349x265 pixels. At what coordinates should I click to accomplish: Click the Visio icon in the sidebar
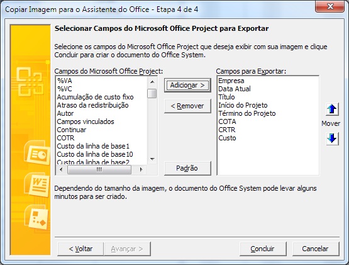[37, 217]
